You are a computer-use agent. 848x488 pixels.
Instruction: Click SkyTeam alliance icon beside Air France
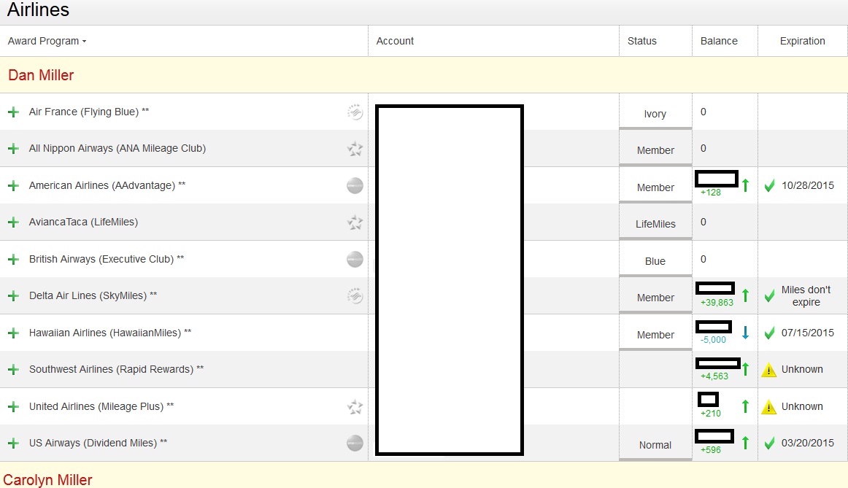(355, 112)
